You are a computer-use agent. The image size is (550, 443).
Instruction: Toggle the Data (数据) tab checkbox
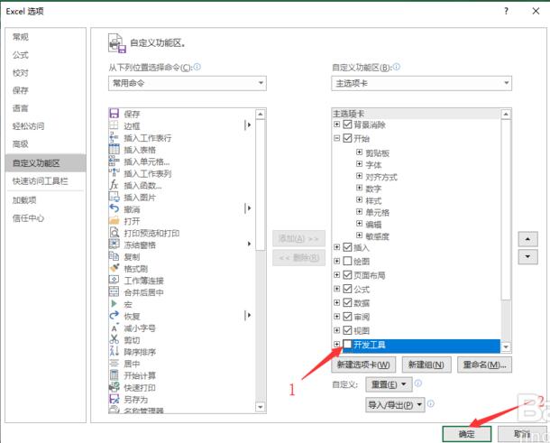point(347,302)
